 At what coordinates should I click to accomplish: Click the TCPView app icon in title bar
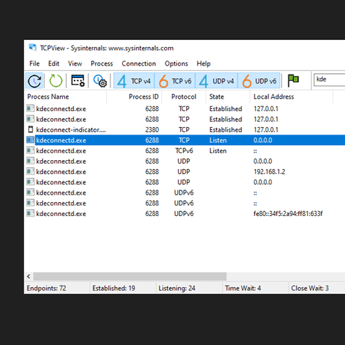click(x=32, y=48)
